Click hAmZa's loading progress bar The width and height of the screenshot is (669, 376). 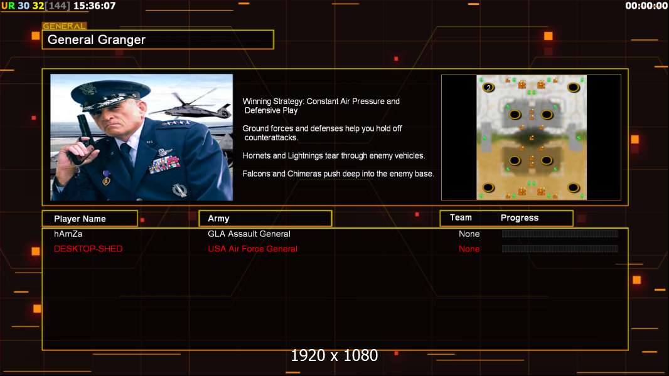click(x=560, y=233)
